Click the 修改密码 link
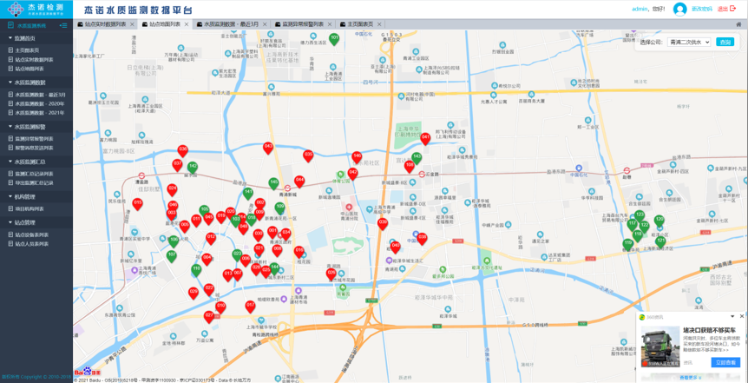Screen dimensions: 748x383 point(701,9)
